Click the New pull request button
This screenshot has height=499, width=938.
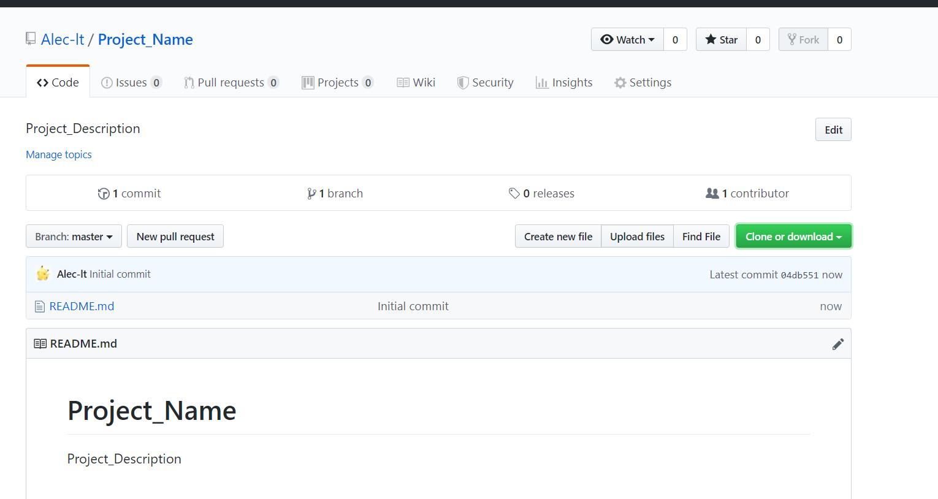[x=175, y=237]
